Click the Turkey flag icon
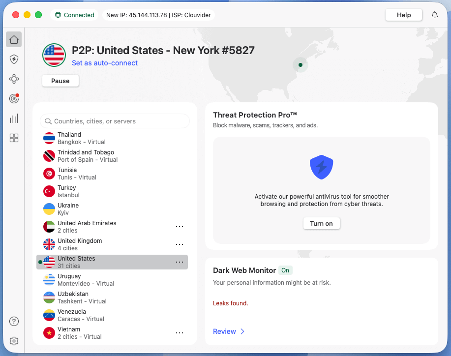This screenshot has height=356, width=451. pyautogui.click(x=49, y=191)
